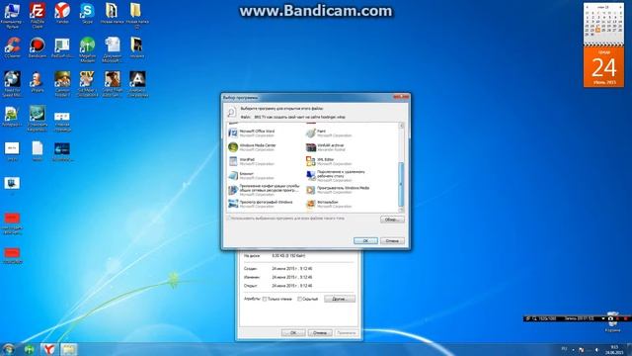The image size is (632, 356).
Task: Enable the Read-only (Только чтение) attribute checkbox
Action: click(265, 299)
